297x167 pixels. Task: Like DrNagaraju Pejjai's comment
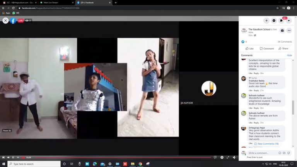251,143
